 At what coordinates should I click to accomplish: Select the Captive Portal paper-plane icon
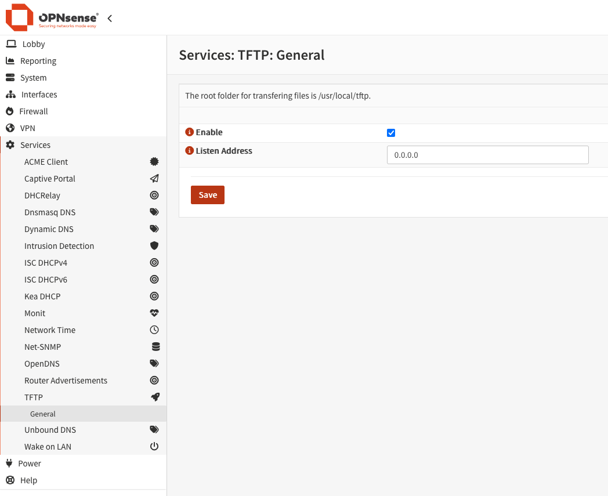pyautogui.click(x=154, y=178)
